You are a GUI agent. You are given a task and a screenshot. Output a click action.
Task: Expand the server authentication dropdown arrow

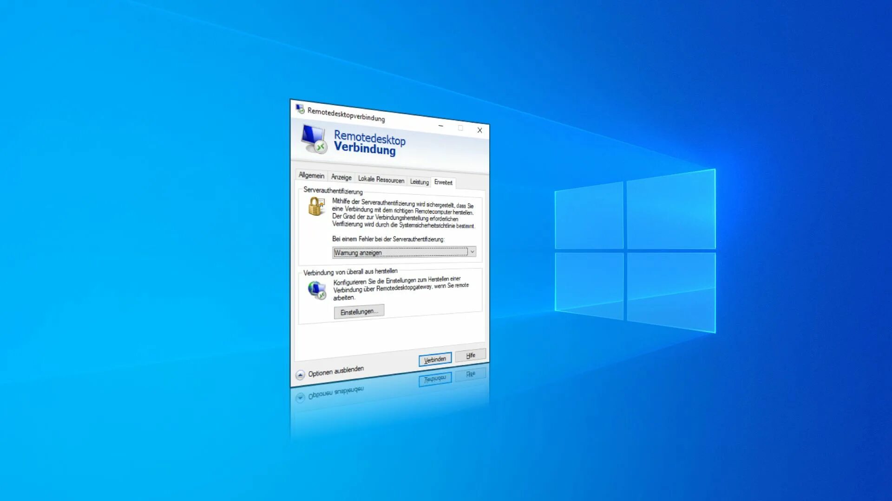point(472,252)
